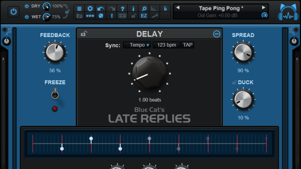Click the 10 % duck value
Screen dimensions: 301x169
pos(243,118)
